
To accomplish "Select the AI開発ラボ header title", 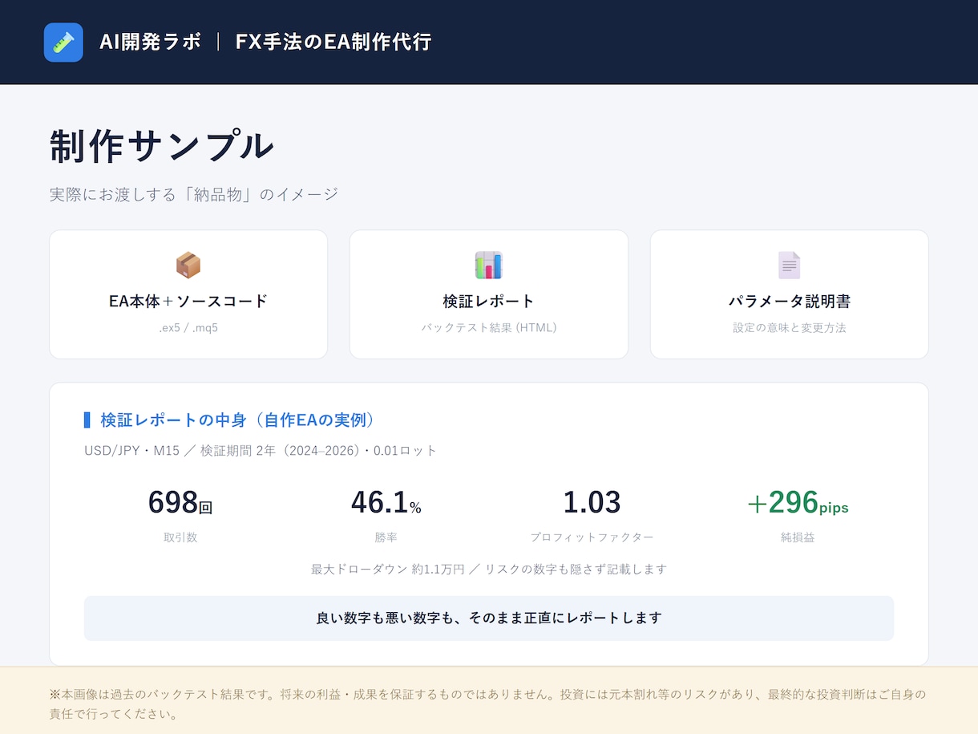I will [150, 43].
